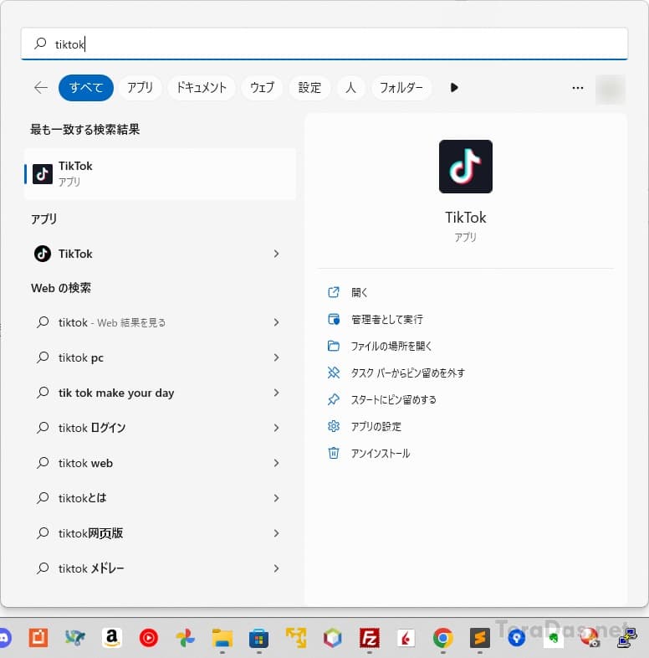Choose スタートにピン留めする
Screen dimensions: 649x658
(393, 399)
